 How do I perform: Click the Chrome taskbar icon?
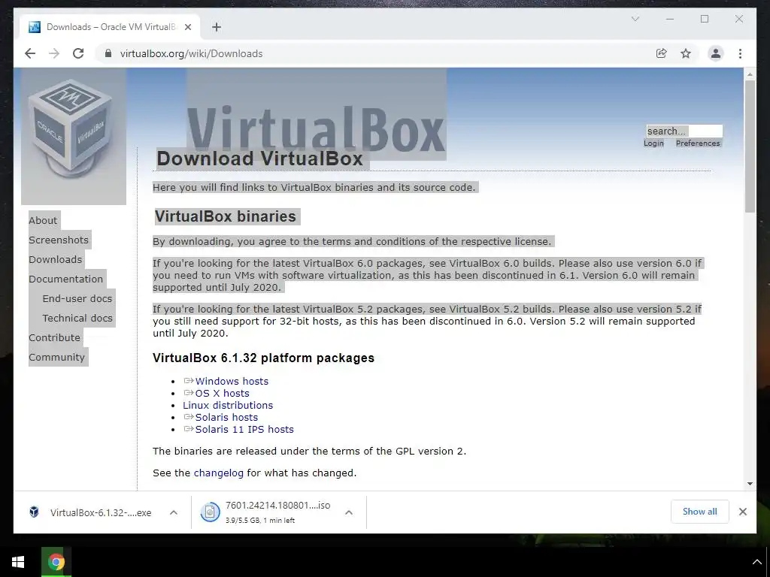click(x=56, y=562)
